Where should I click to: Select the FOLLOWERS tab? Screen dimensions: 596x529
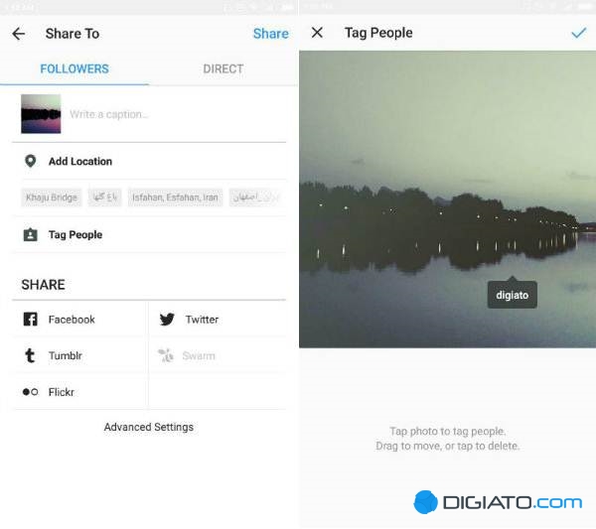coord(74,68)
